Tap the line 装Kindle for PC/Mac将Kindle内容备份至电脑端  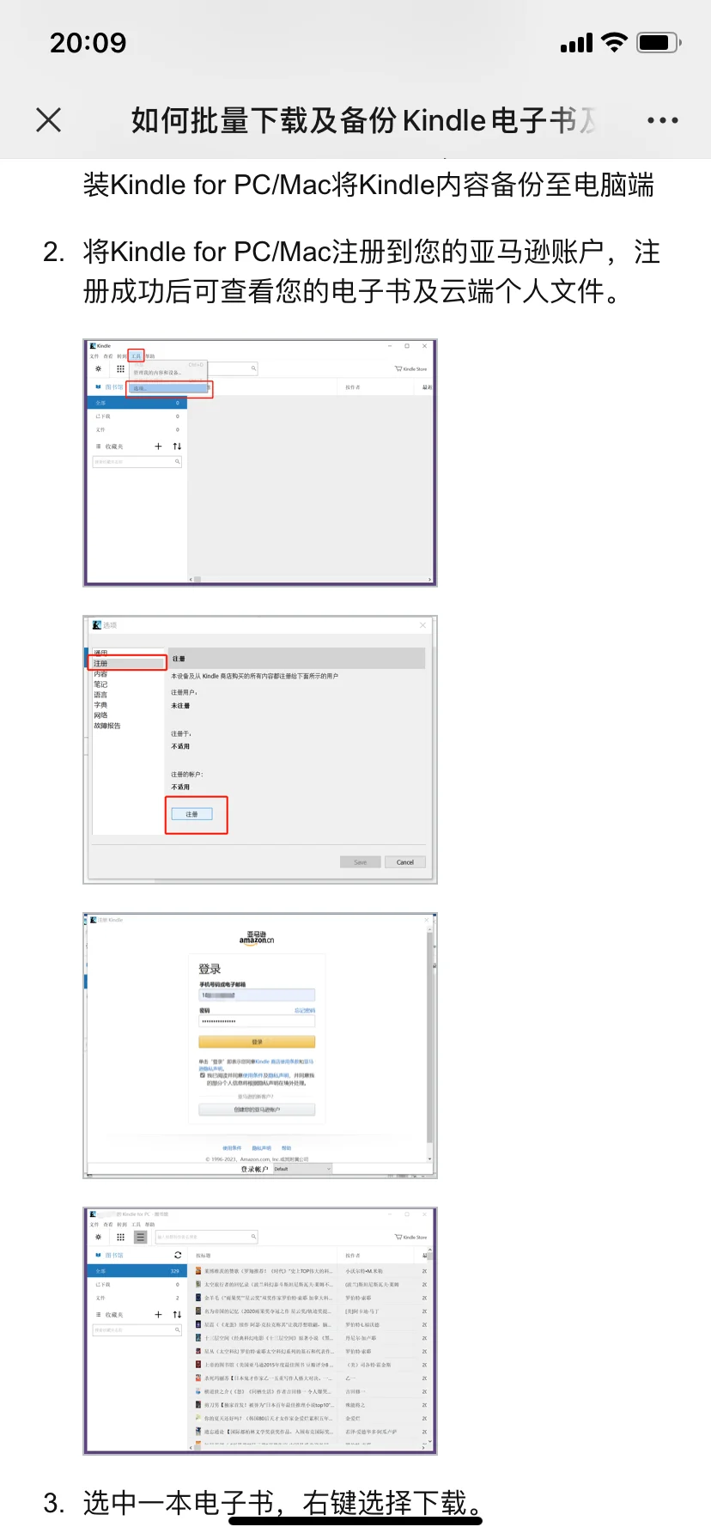[369, 185]
